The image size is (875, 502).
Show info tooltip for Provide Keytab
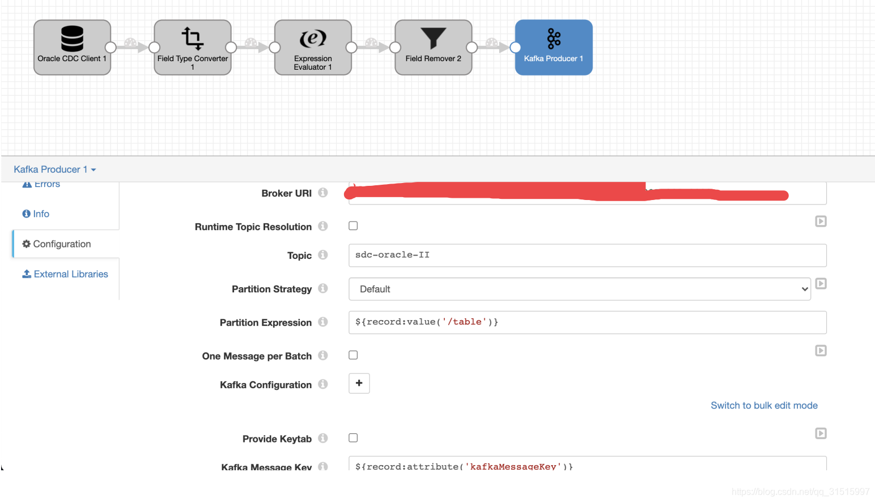point(323,438)
